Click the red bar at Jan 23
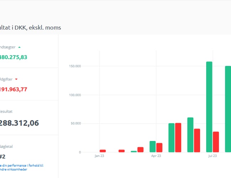The height and width of the screenshot is (178, 231). (x=103, y=151)
